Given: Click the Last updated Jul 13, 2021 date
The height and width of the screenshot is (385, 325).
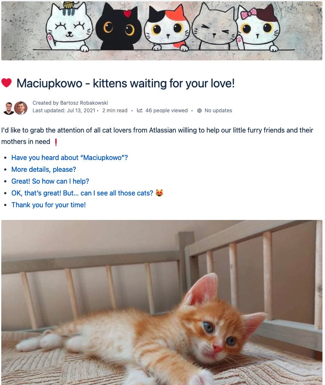Looking at the screenshot, I should pos(64,111).
